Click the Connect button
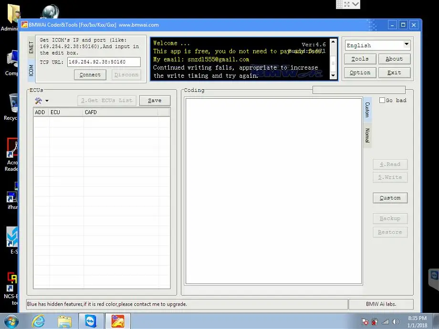Viewport: 439px width, 329px height. (90, 75)
